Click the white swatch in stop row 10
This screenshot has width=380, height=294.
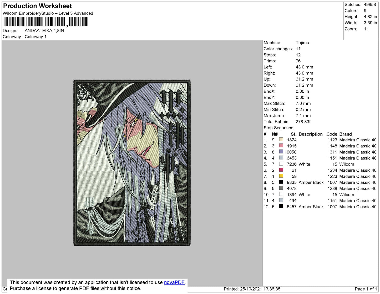click(281, 194)
